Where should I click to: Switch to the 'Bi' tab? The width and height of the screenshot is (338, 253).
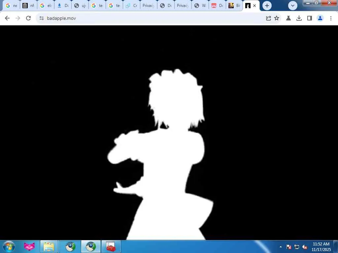pos(235,6)
